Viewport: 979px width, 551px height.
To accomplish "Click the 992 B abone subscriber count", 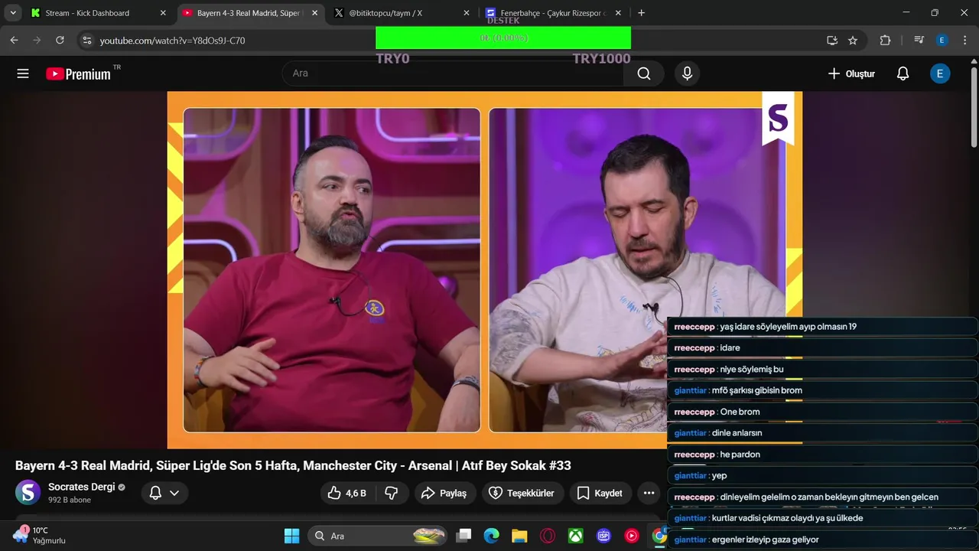I will [x=70, y=500].
